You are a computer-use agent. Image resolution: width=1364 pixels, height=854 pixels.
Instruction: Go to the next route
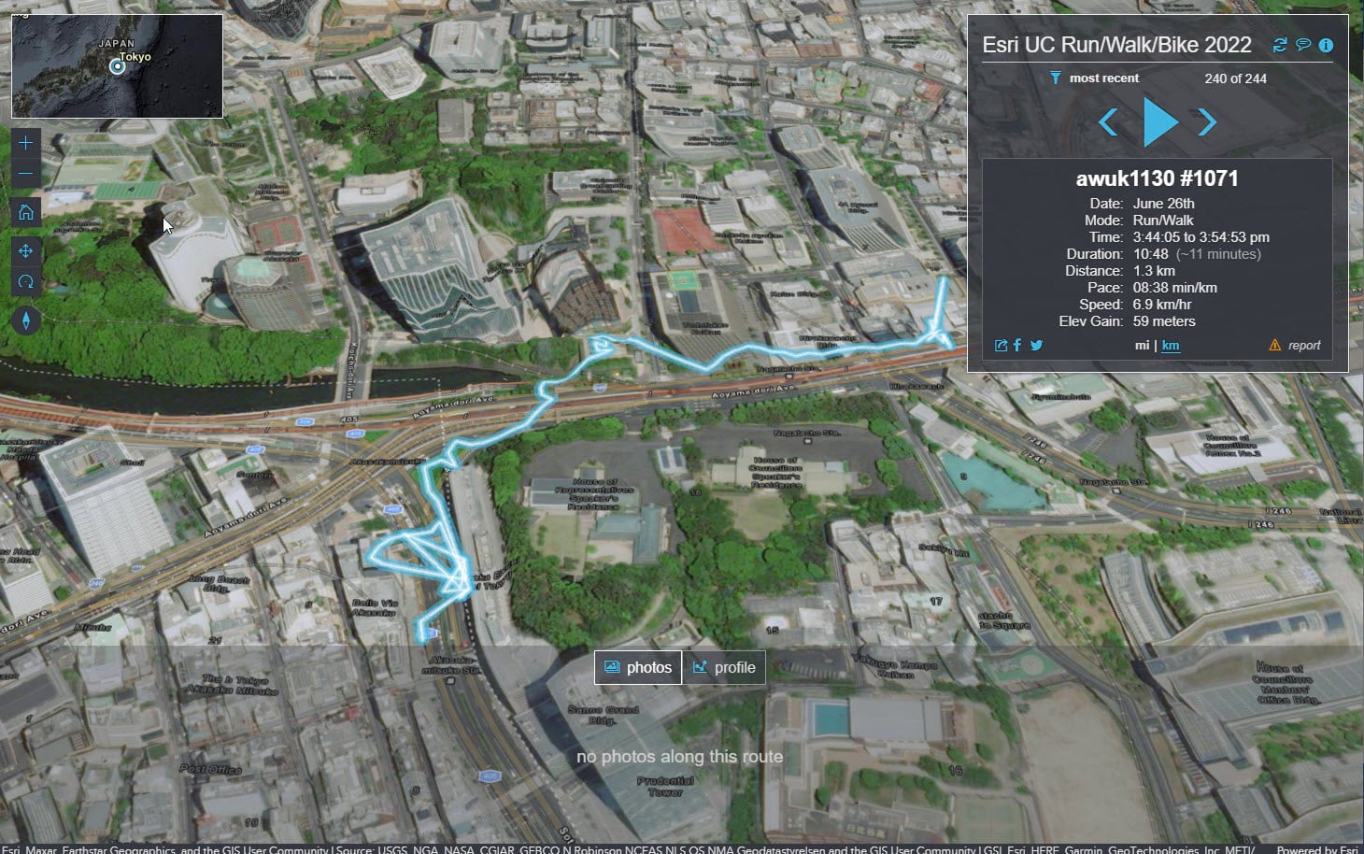pyautogui.click(x=1207, y=121)
